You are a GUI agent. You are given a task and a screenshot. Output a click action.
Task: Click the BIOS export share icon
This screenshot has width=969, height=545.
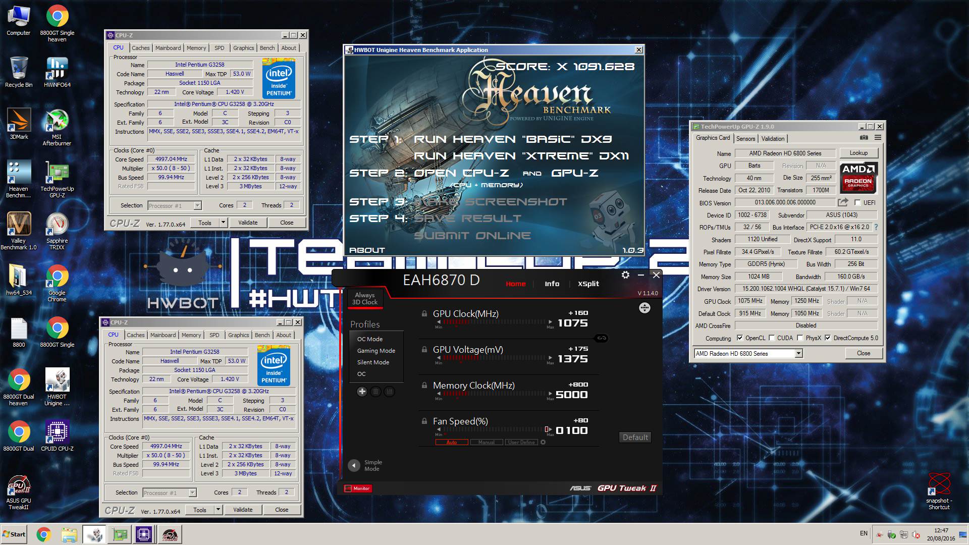tap(843, 202)
